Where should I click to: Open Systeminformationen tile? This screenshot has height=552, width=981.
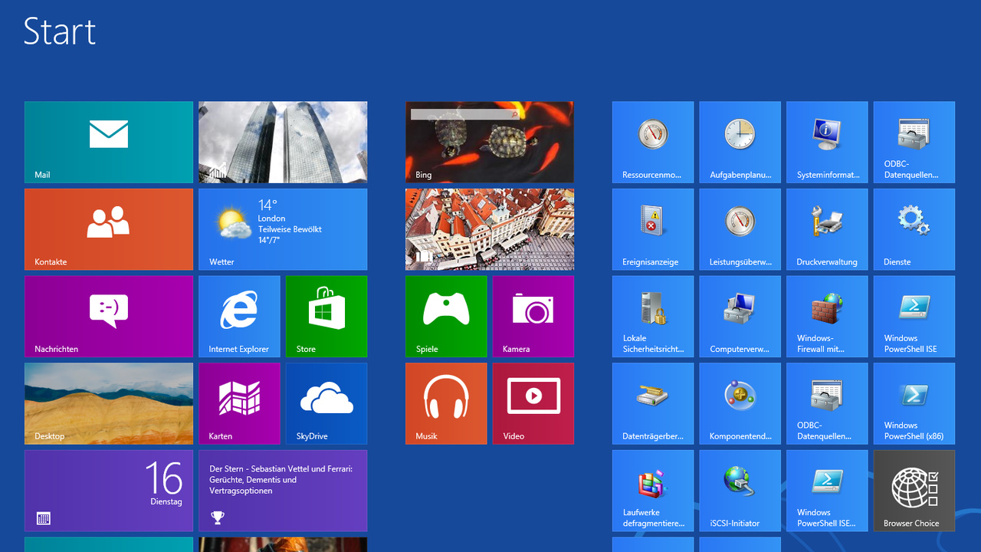827,143
